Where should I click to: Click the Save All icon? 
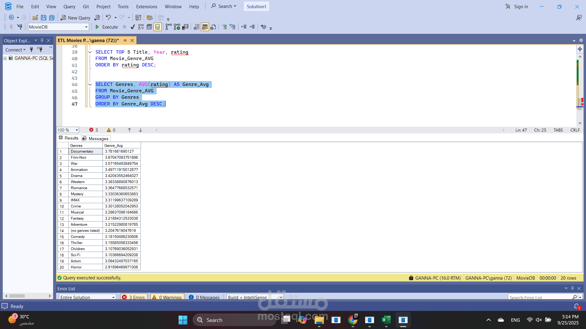point(52,18)
